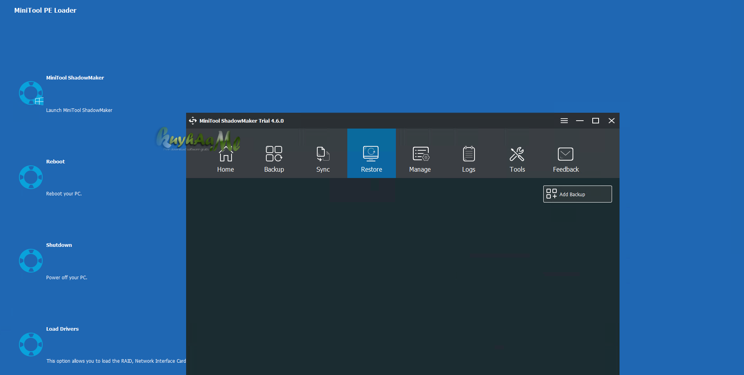Switch to the Backup tab
The width and height of the screenshot is (744, 375).
click(x=274, y=153)
